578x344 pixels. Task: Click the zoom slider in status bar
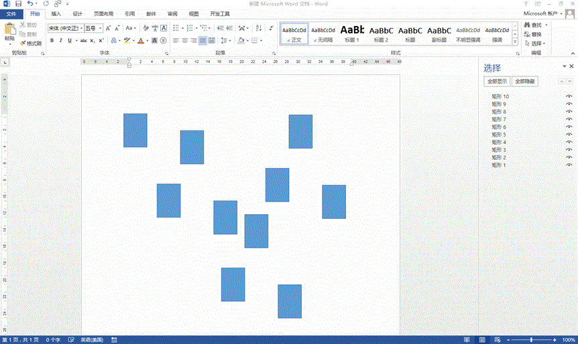(531, 340)
